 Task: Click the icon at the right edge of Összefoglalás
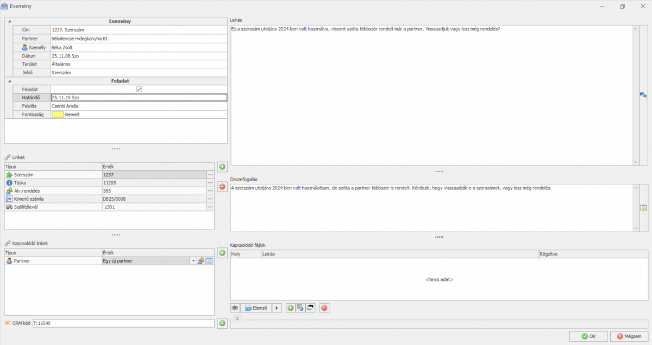[x=643, y=208]
